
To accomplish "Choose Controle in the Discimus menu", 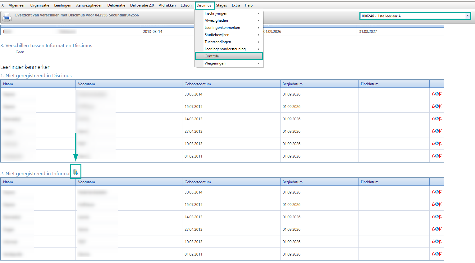I will pyautogui.click(x=229, y=56).
